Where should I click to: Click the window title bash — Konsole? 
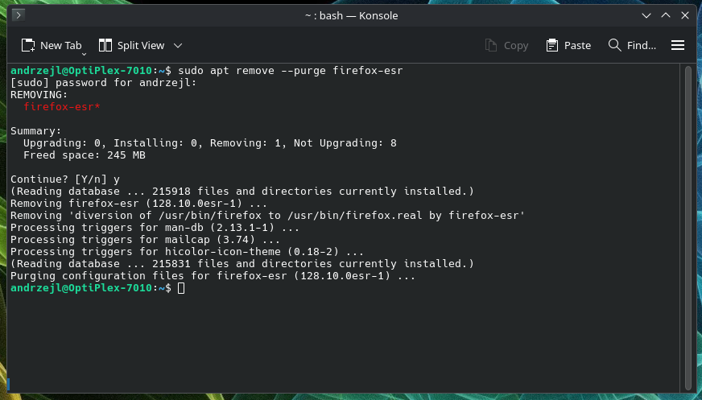point(352,15)
